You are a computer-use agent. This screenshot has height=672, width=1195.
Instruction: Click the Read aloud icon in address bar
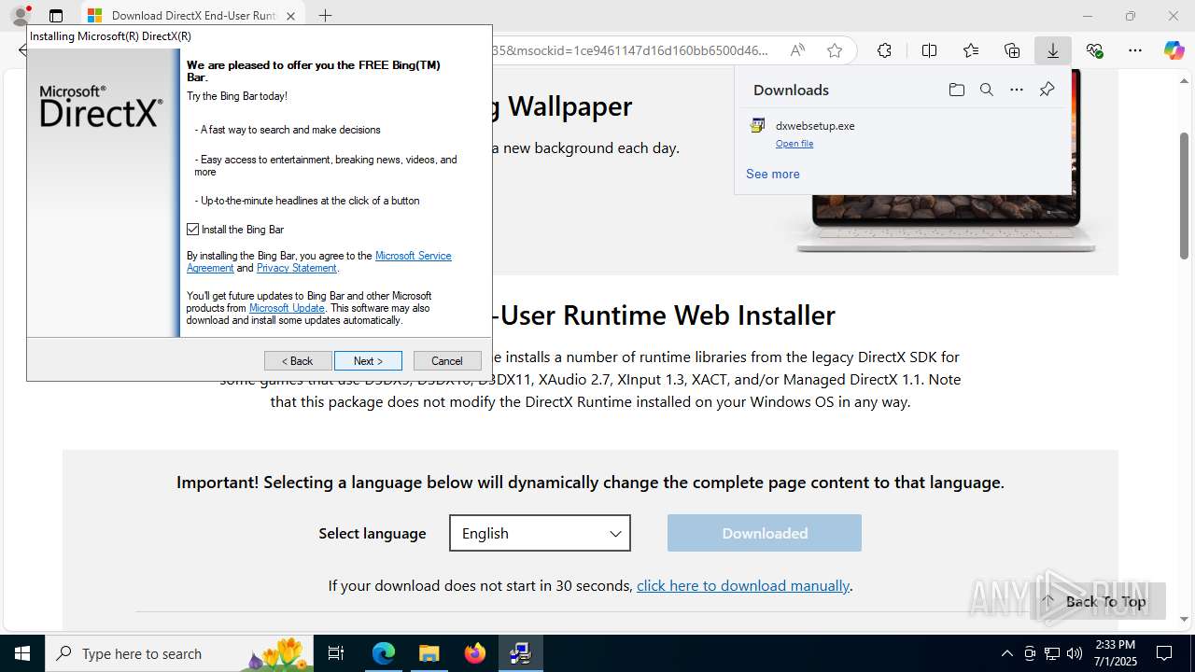[797, 50]
